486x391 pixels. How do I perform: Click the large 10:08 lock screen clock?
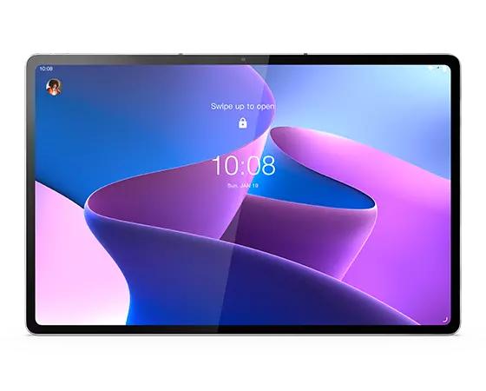click(x=244, y=165)
